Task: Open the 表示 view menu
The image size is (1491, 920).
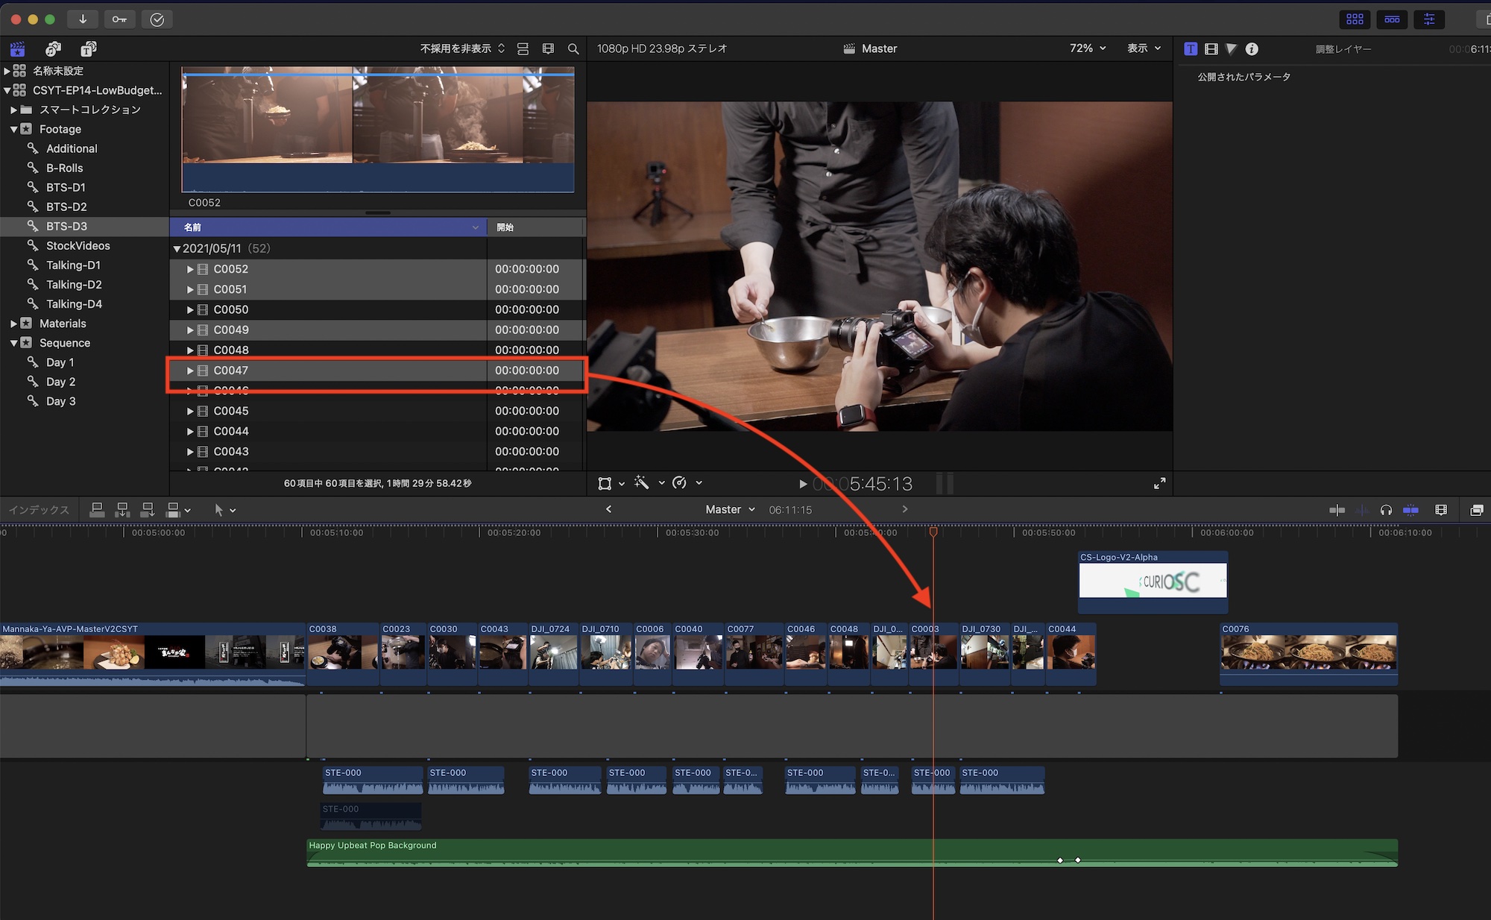Action: point(1144,48)
